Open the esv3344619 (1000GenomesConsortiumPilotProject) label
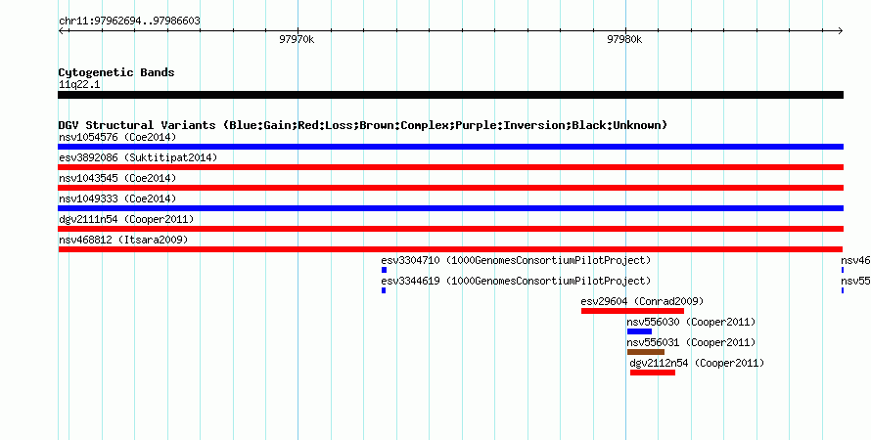Image resolution: width=871 pixels, height=440 pixels. (x=516, y=281)
